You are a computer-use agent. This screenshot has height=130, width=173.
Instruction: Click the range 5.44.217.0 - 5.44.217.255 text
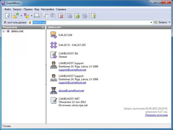72,45
